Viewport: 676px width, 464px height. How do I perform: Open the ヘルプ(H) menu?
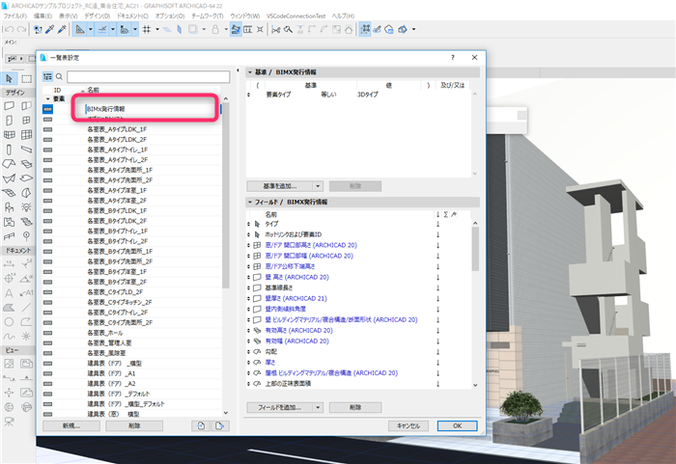click(x=343, y=16)
